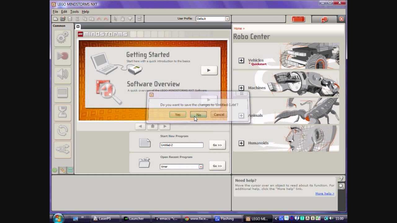
Task: Click the Undo toolbar icon
Action: click(99, 19)
